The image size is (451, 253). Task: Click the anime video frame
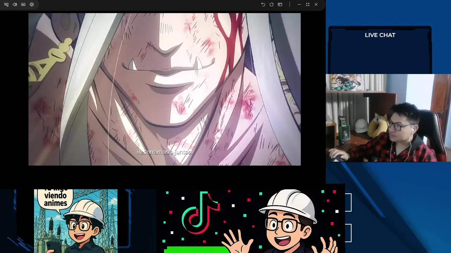click(165, 89)
